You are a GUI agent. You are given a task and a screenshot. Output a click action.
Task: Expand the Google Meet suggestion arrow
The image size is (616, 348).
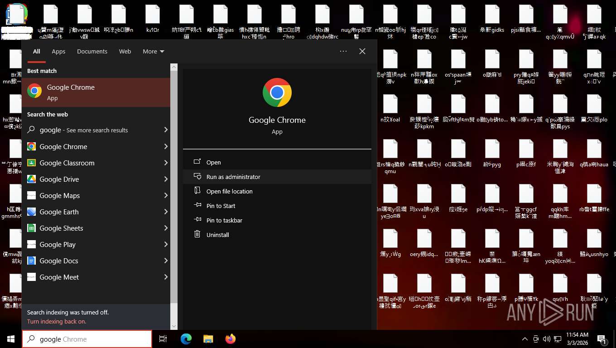coord(166,277)
